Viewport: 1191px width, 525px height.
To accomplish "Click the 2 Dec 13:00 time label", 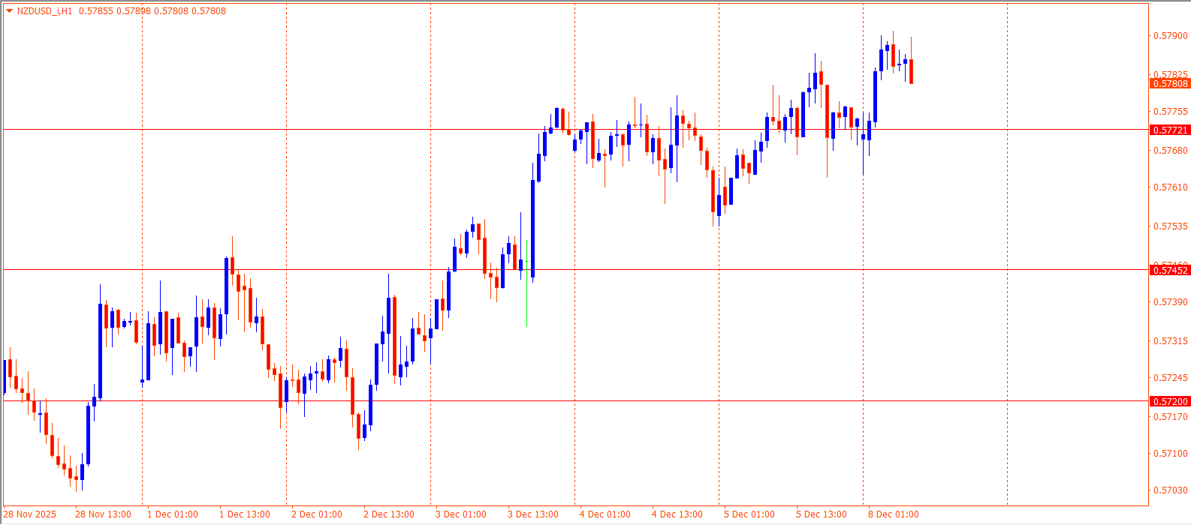I will click(389, 514).
